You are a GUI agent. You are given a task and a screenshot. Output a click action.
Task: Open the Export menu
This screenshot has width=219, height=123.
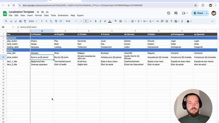coord(80,15)
